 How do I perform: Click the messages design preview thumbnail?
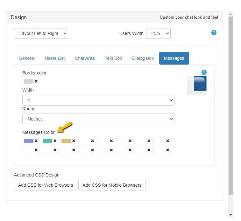(197, 85)
